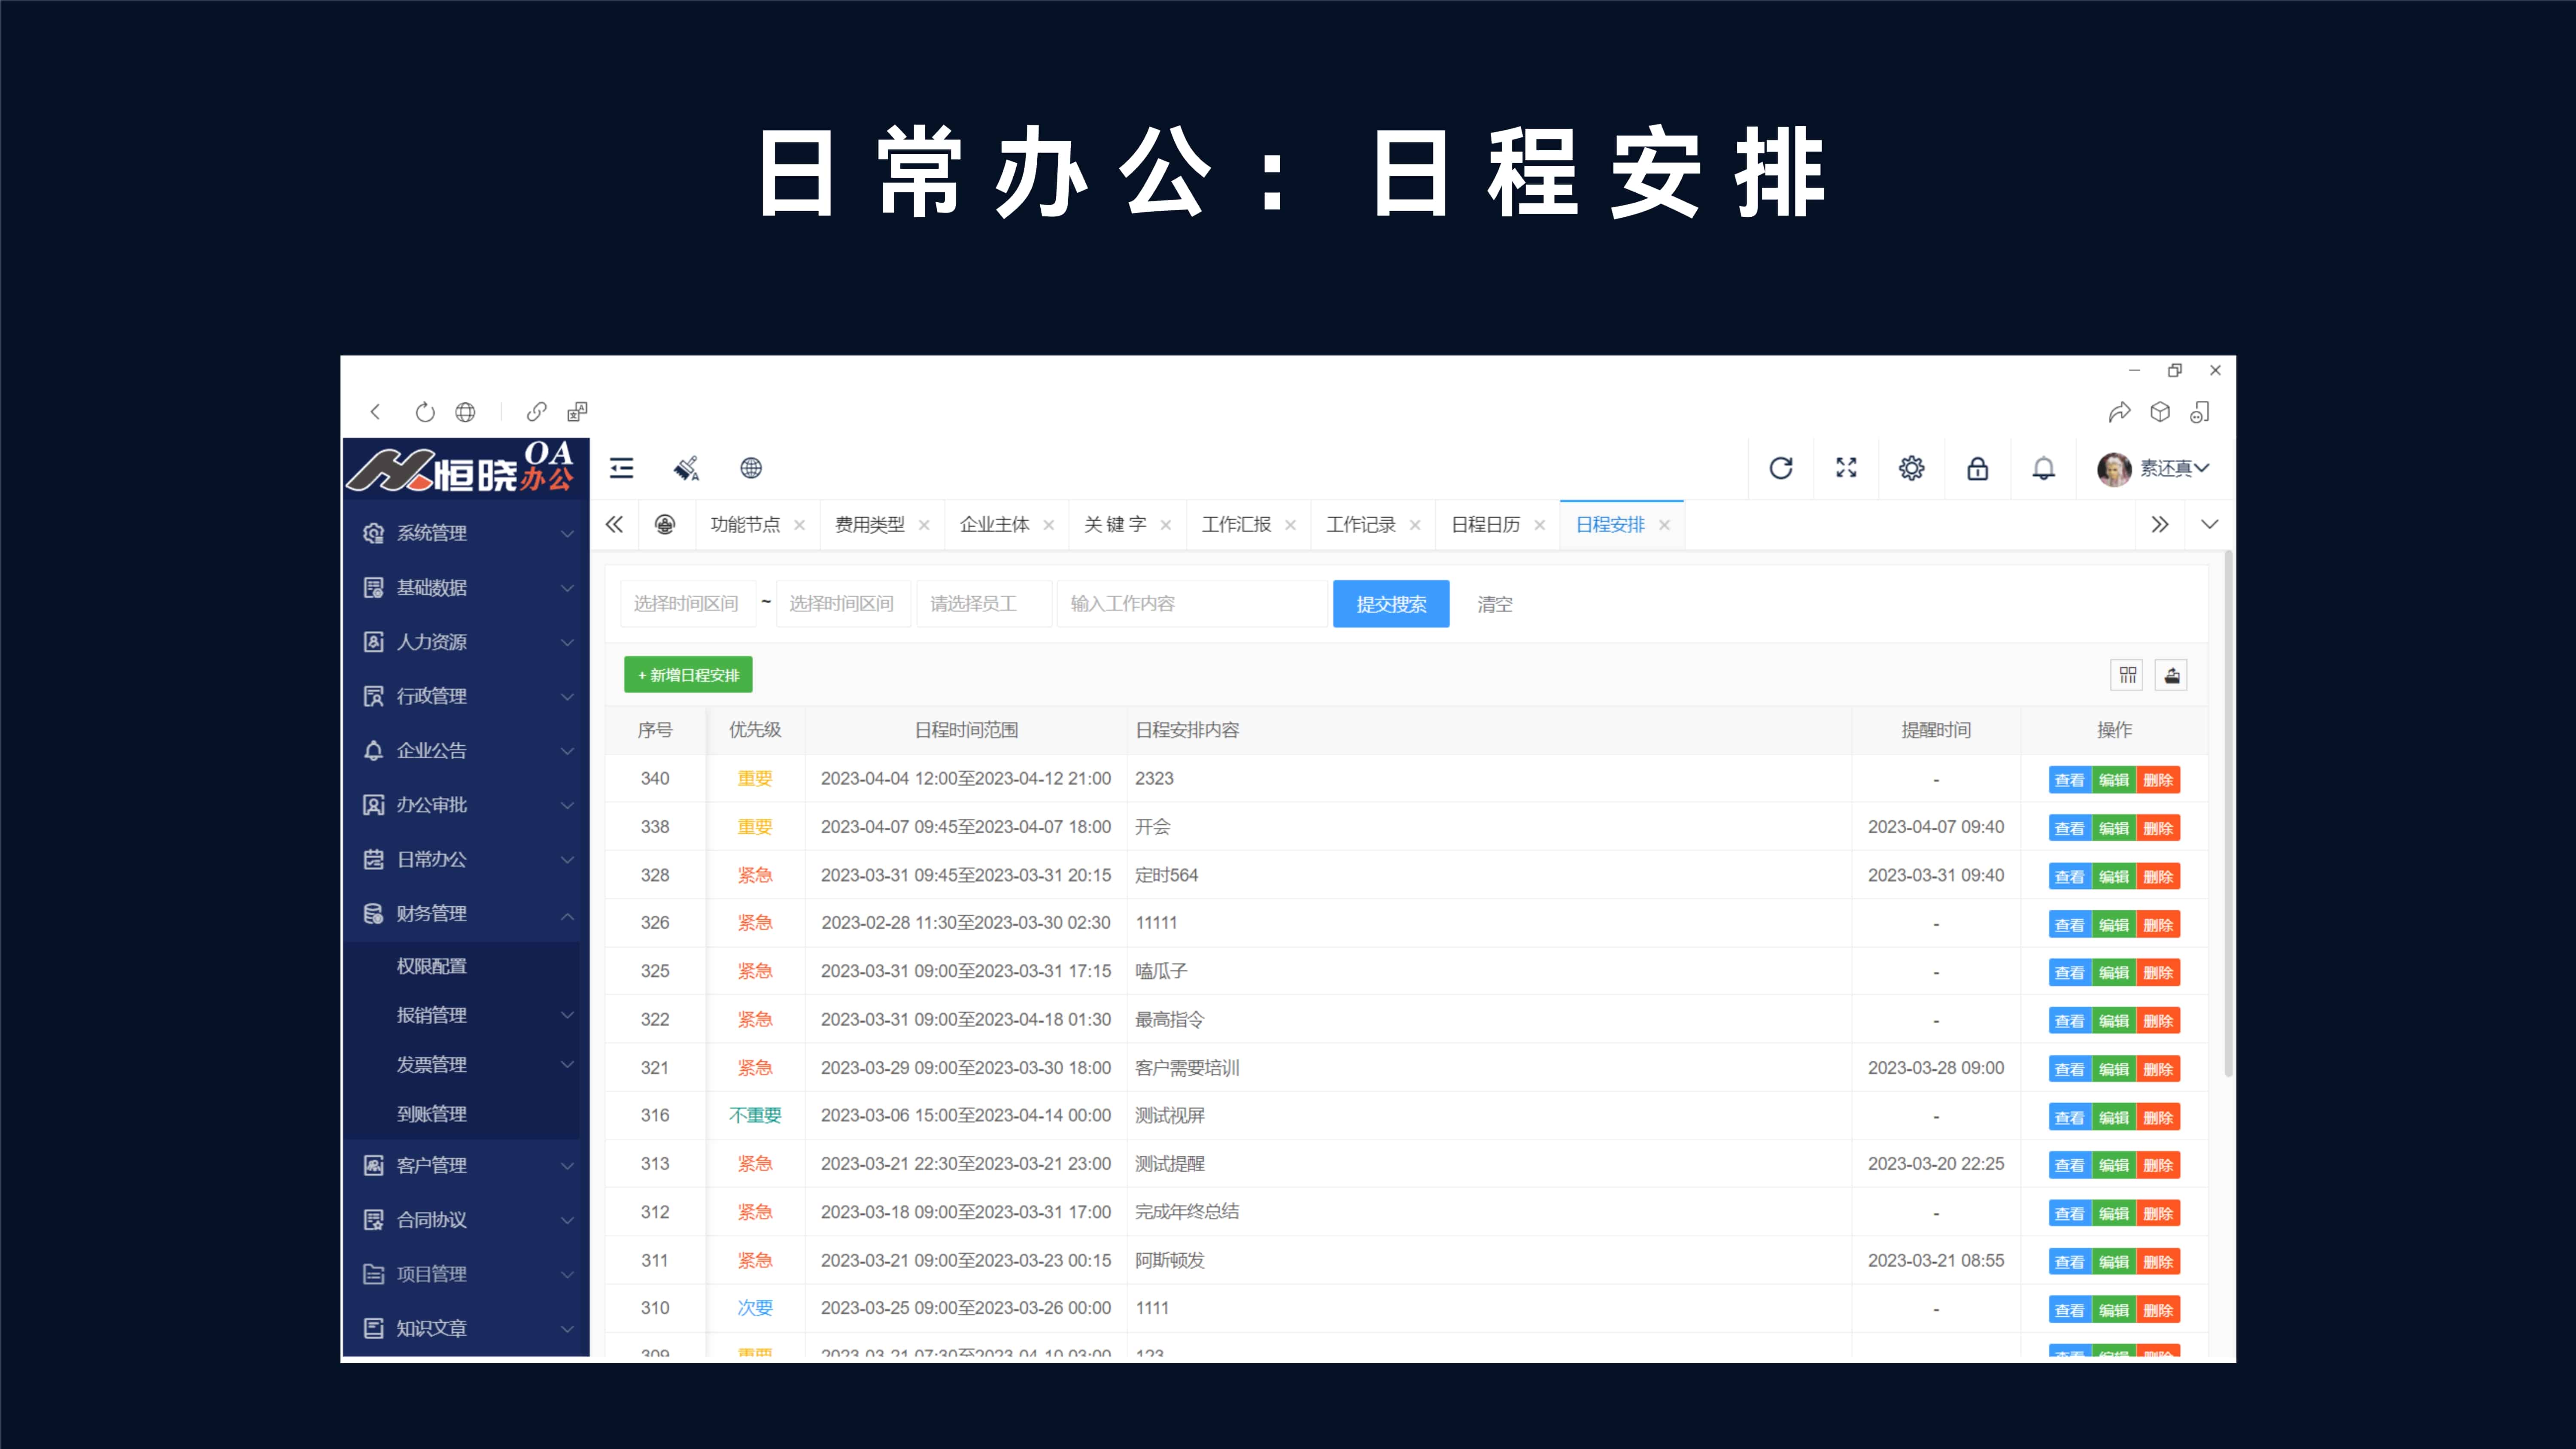The image size is (2576, 1449).
Task: Click the 新增日程安排 button
Action: [x=688, y=675]
